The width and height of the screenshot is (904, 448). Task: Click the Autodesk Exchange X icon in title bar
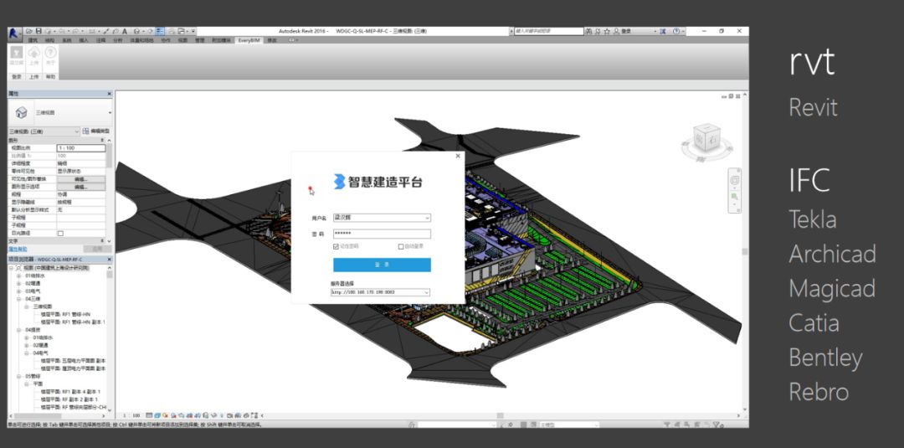pyautogui.click(x=663, y=31)
